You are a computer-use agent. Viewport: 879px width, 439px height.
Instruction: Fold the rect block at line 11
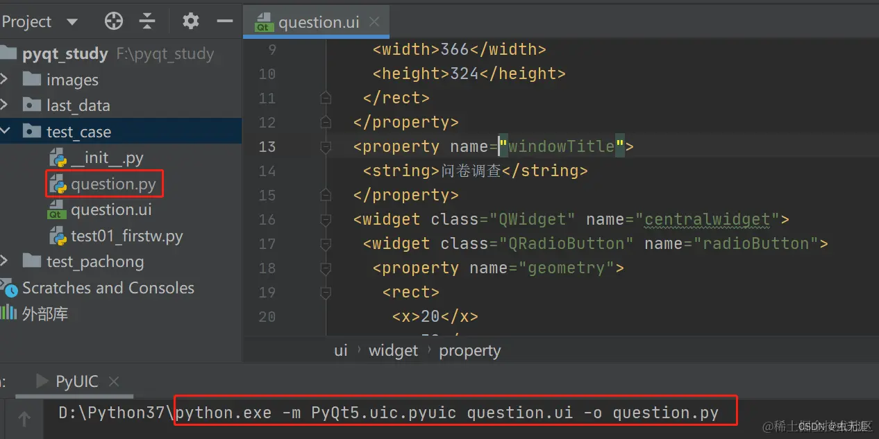[x=326, y=98]
